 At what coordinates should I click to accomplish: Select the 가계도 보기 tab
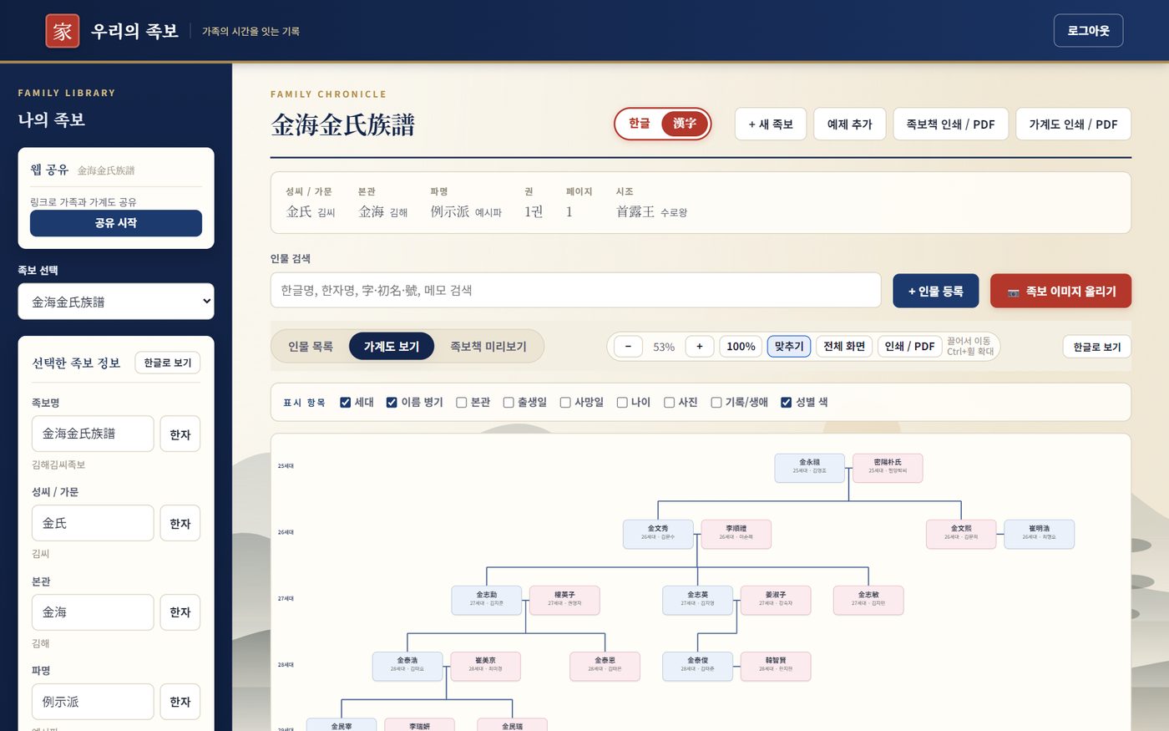coord(392,347)
